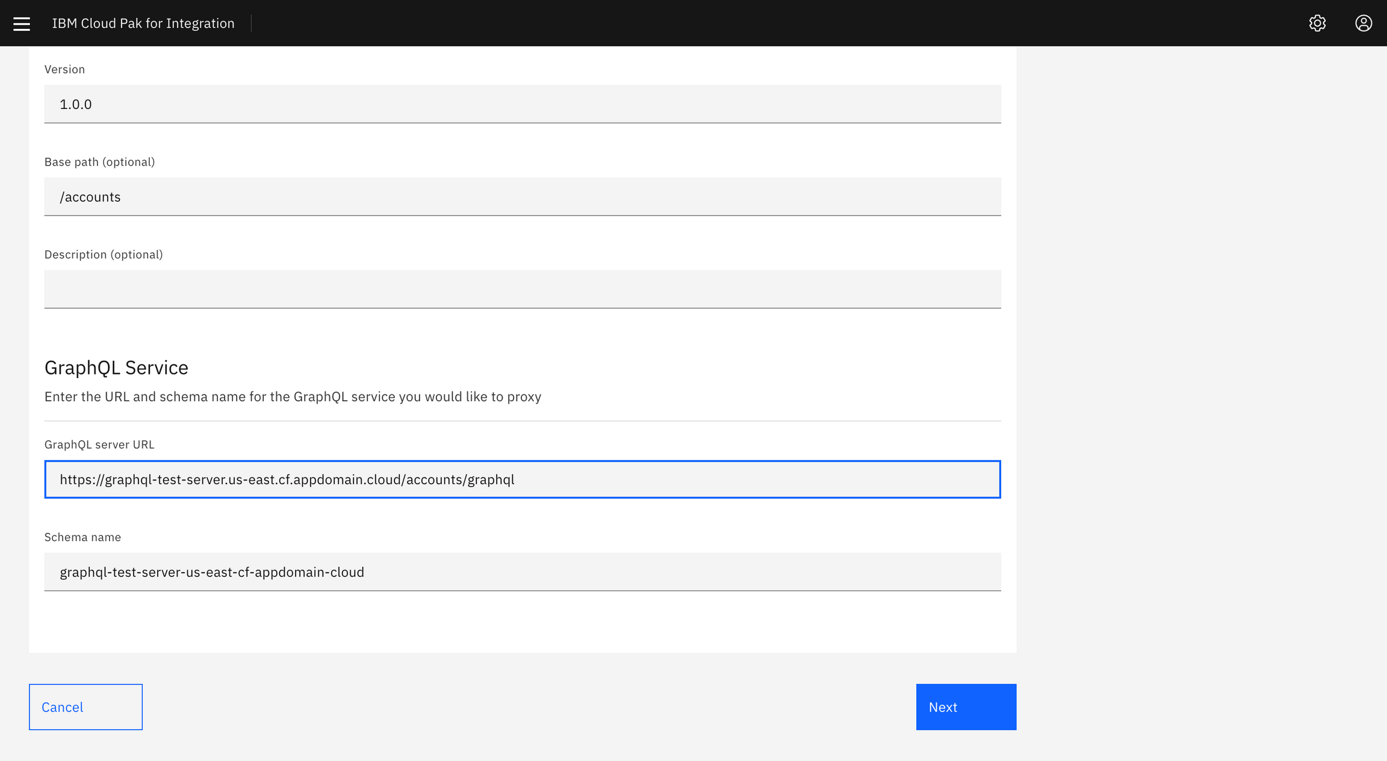
Task: Open the user profile avatar menu
Action: point(1364,23)
